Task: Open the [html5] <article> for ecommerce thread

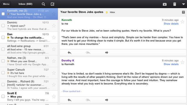Action: tap(29, 85)
